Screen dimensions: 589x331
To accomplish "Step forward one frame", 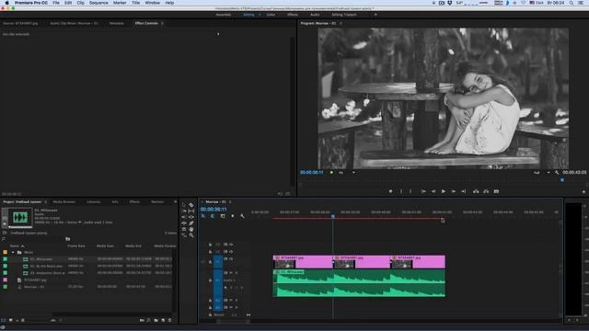I will (x=454, y=191).
